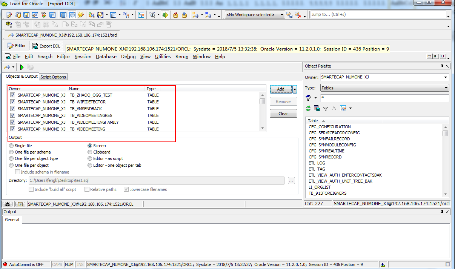Click the Clear button
The height and width of the screenshot is (269, 455).
283,114
